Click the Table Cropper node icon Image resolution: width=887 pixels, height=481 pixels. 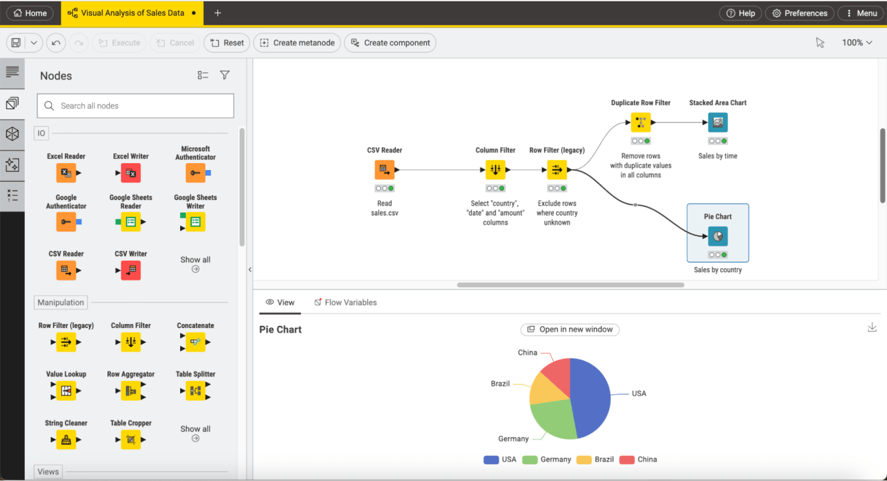pyautogui.click(x=131, y=440)
